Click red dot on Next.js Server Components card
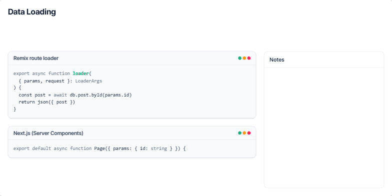The height and width of the screenshot is (196, 392). click(x=249, y=133)
